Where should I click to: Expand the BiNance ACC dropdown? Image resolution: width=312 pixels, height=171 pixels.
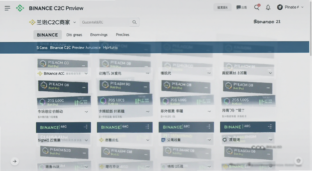pos(86,73)
